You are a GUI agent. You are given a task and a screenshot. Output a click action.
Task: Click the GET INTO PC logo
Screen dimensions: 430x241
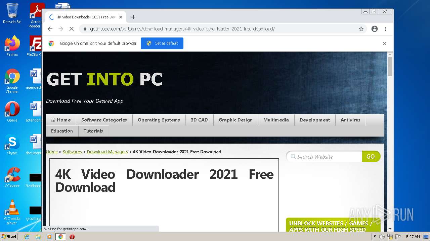(104, 79)
